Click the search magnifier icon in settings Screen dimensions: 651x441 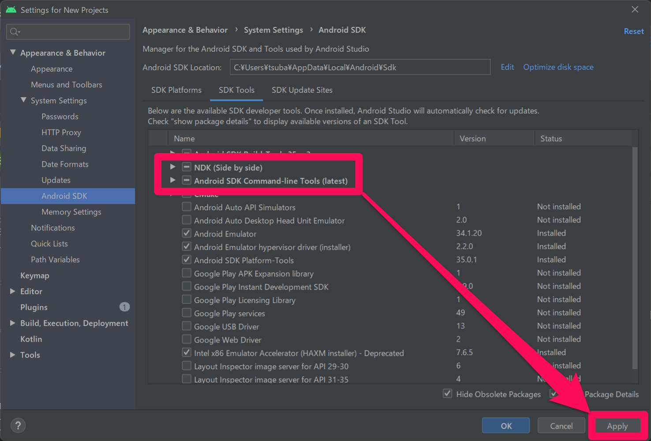[x=14, y=32]
